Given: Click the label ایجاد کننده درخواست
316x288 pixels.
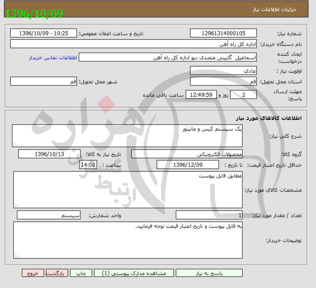Looking at the screenshot, I should coord(289,58).
